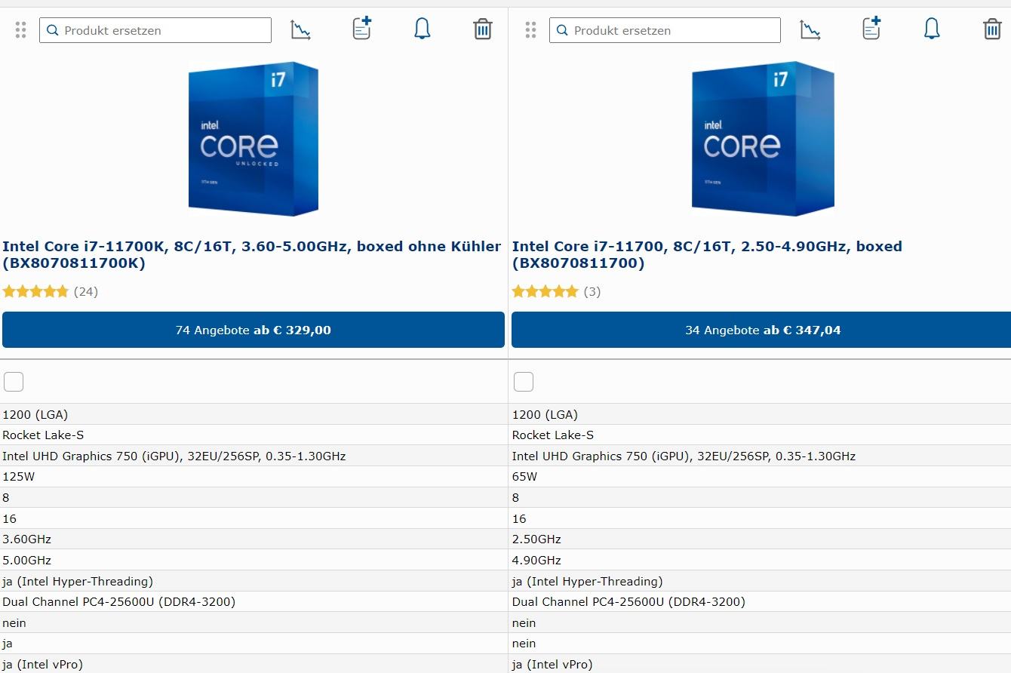
Task: Tick the checkbox under the i7-11700 offers
Action: click(524, 382)
